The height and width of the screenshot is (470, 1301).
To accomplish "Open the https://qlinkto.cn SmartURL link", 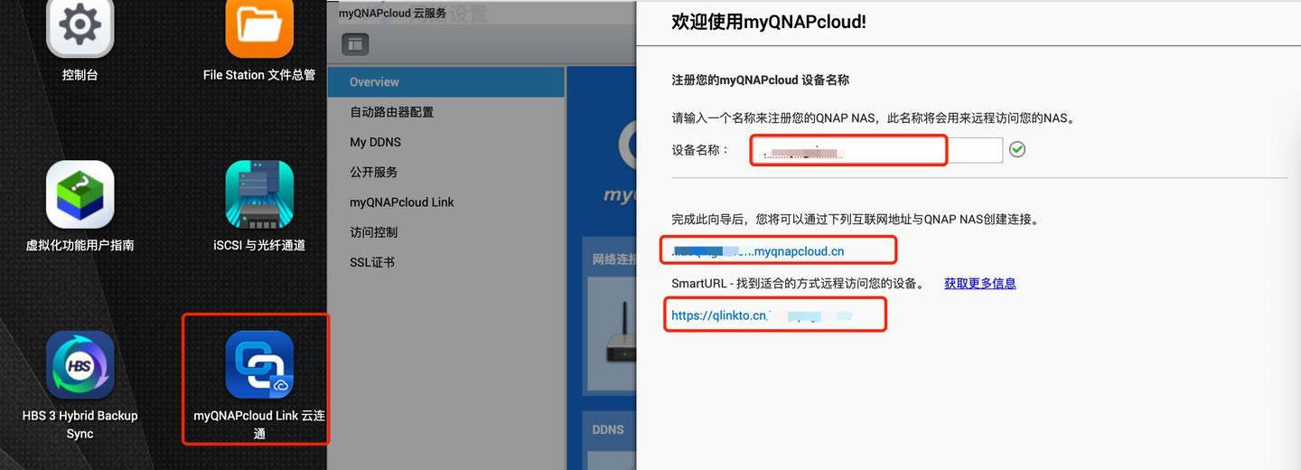I will [x=762, y=315].
